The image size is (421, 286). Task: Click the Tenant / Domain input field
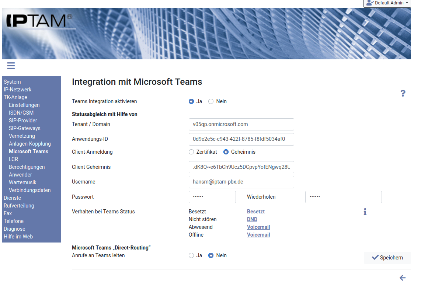(241, 124)
